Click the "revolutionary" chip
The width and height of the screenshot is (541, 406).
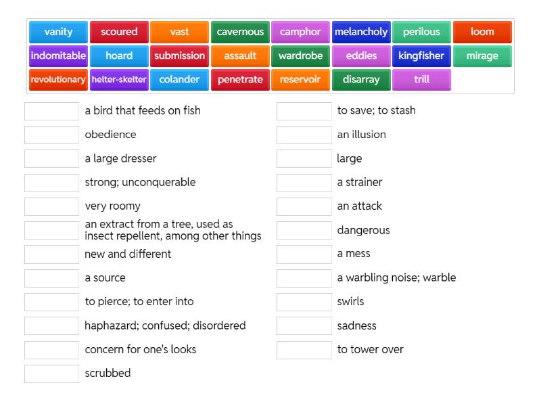tap(58, 79)
